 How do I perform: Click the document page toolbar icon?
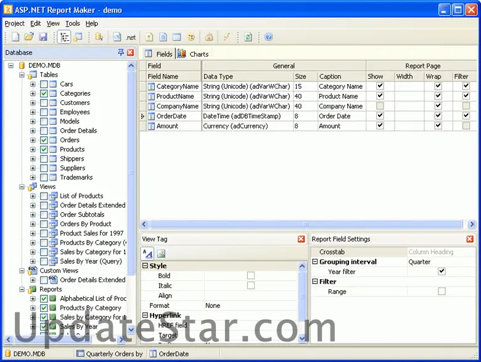[163, 37]
